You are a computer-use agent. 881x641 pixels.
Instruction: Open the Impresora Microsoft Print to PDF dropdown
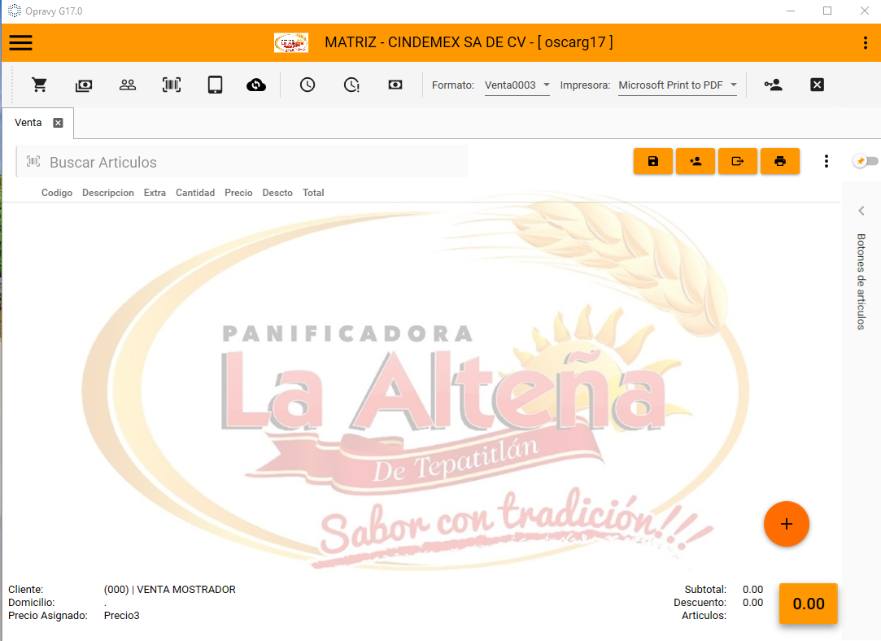coord(678,85)
